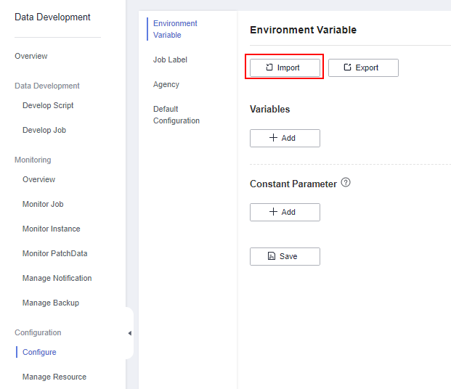
Task: Go to Manage Notification
Action: coord(57,278)
